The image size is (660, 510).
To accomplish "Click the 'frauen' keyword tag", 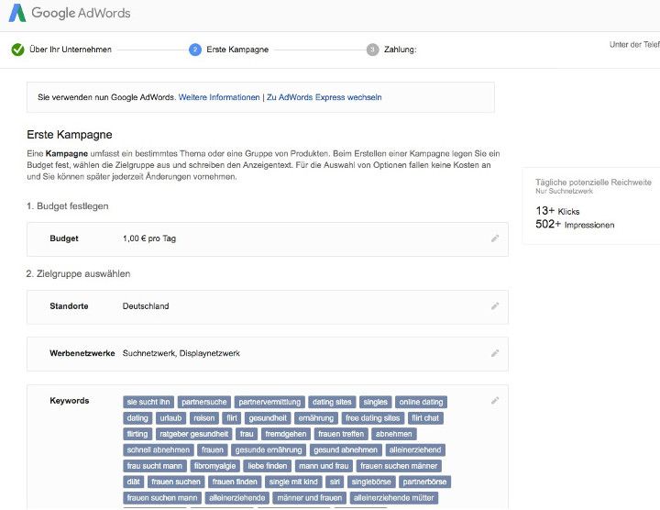I will point(213,449).
